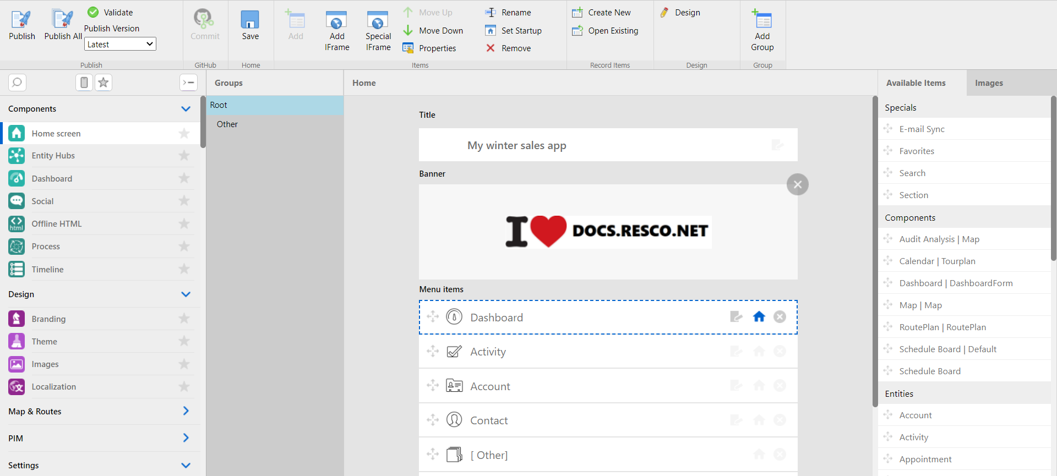Open the Publish Version dropdown
1057x476 pixels.
[x=120, y=44]
